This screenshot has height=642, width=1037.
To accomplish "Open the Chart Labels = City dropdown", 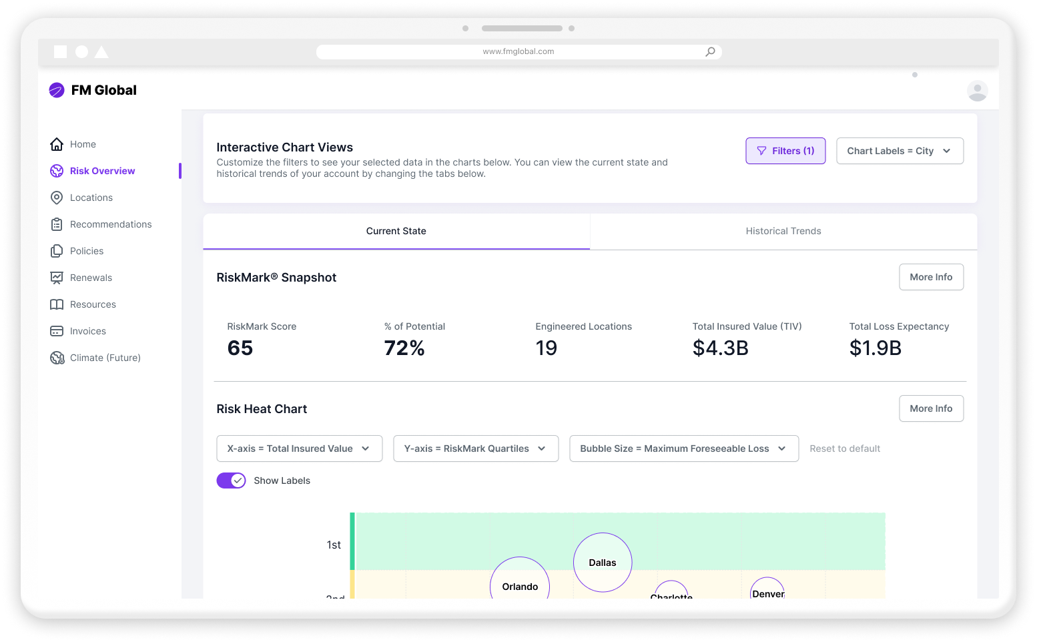I will tap(900, 151).
